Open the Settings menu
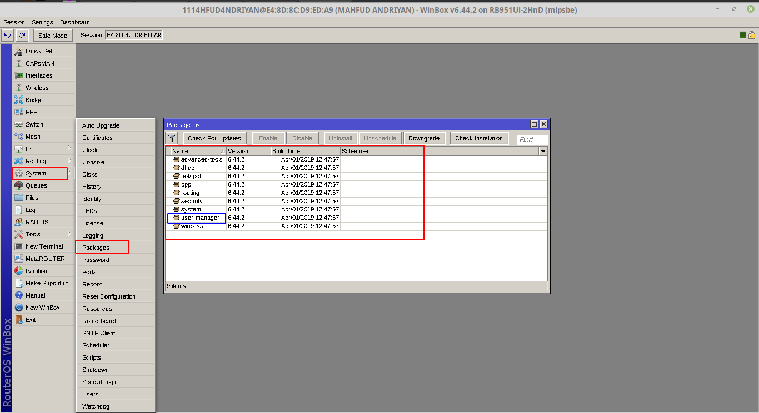759x413 pixels. click(x=42, y=22)
